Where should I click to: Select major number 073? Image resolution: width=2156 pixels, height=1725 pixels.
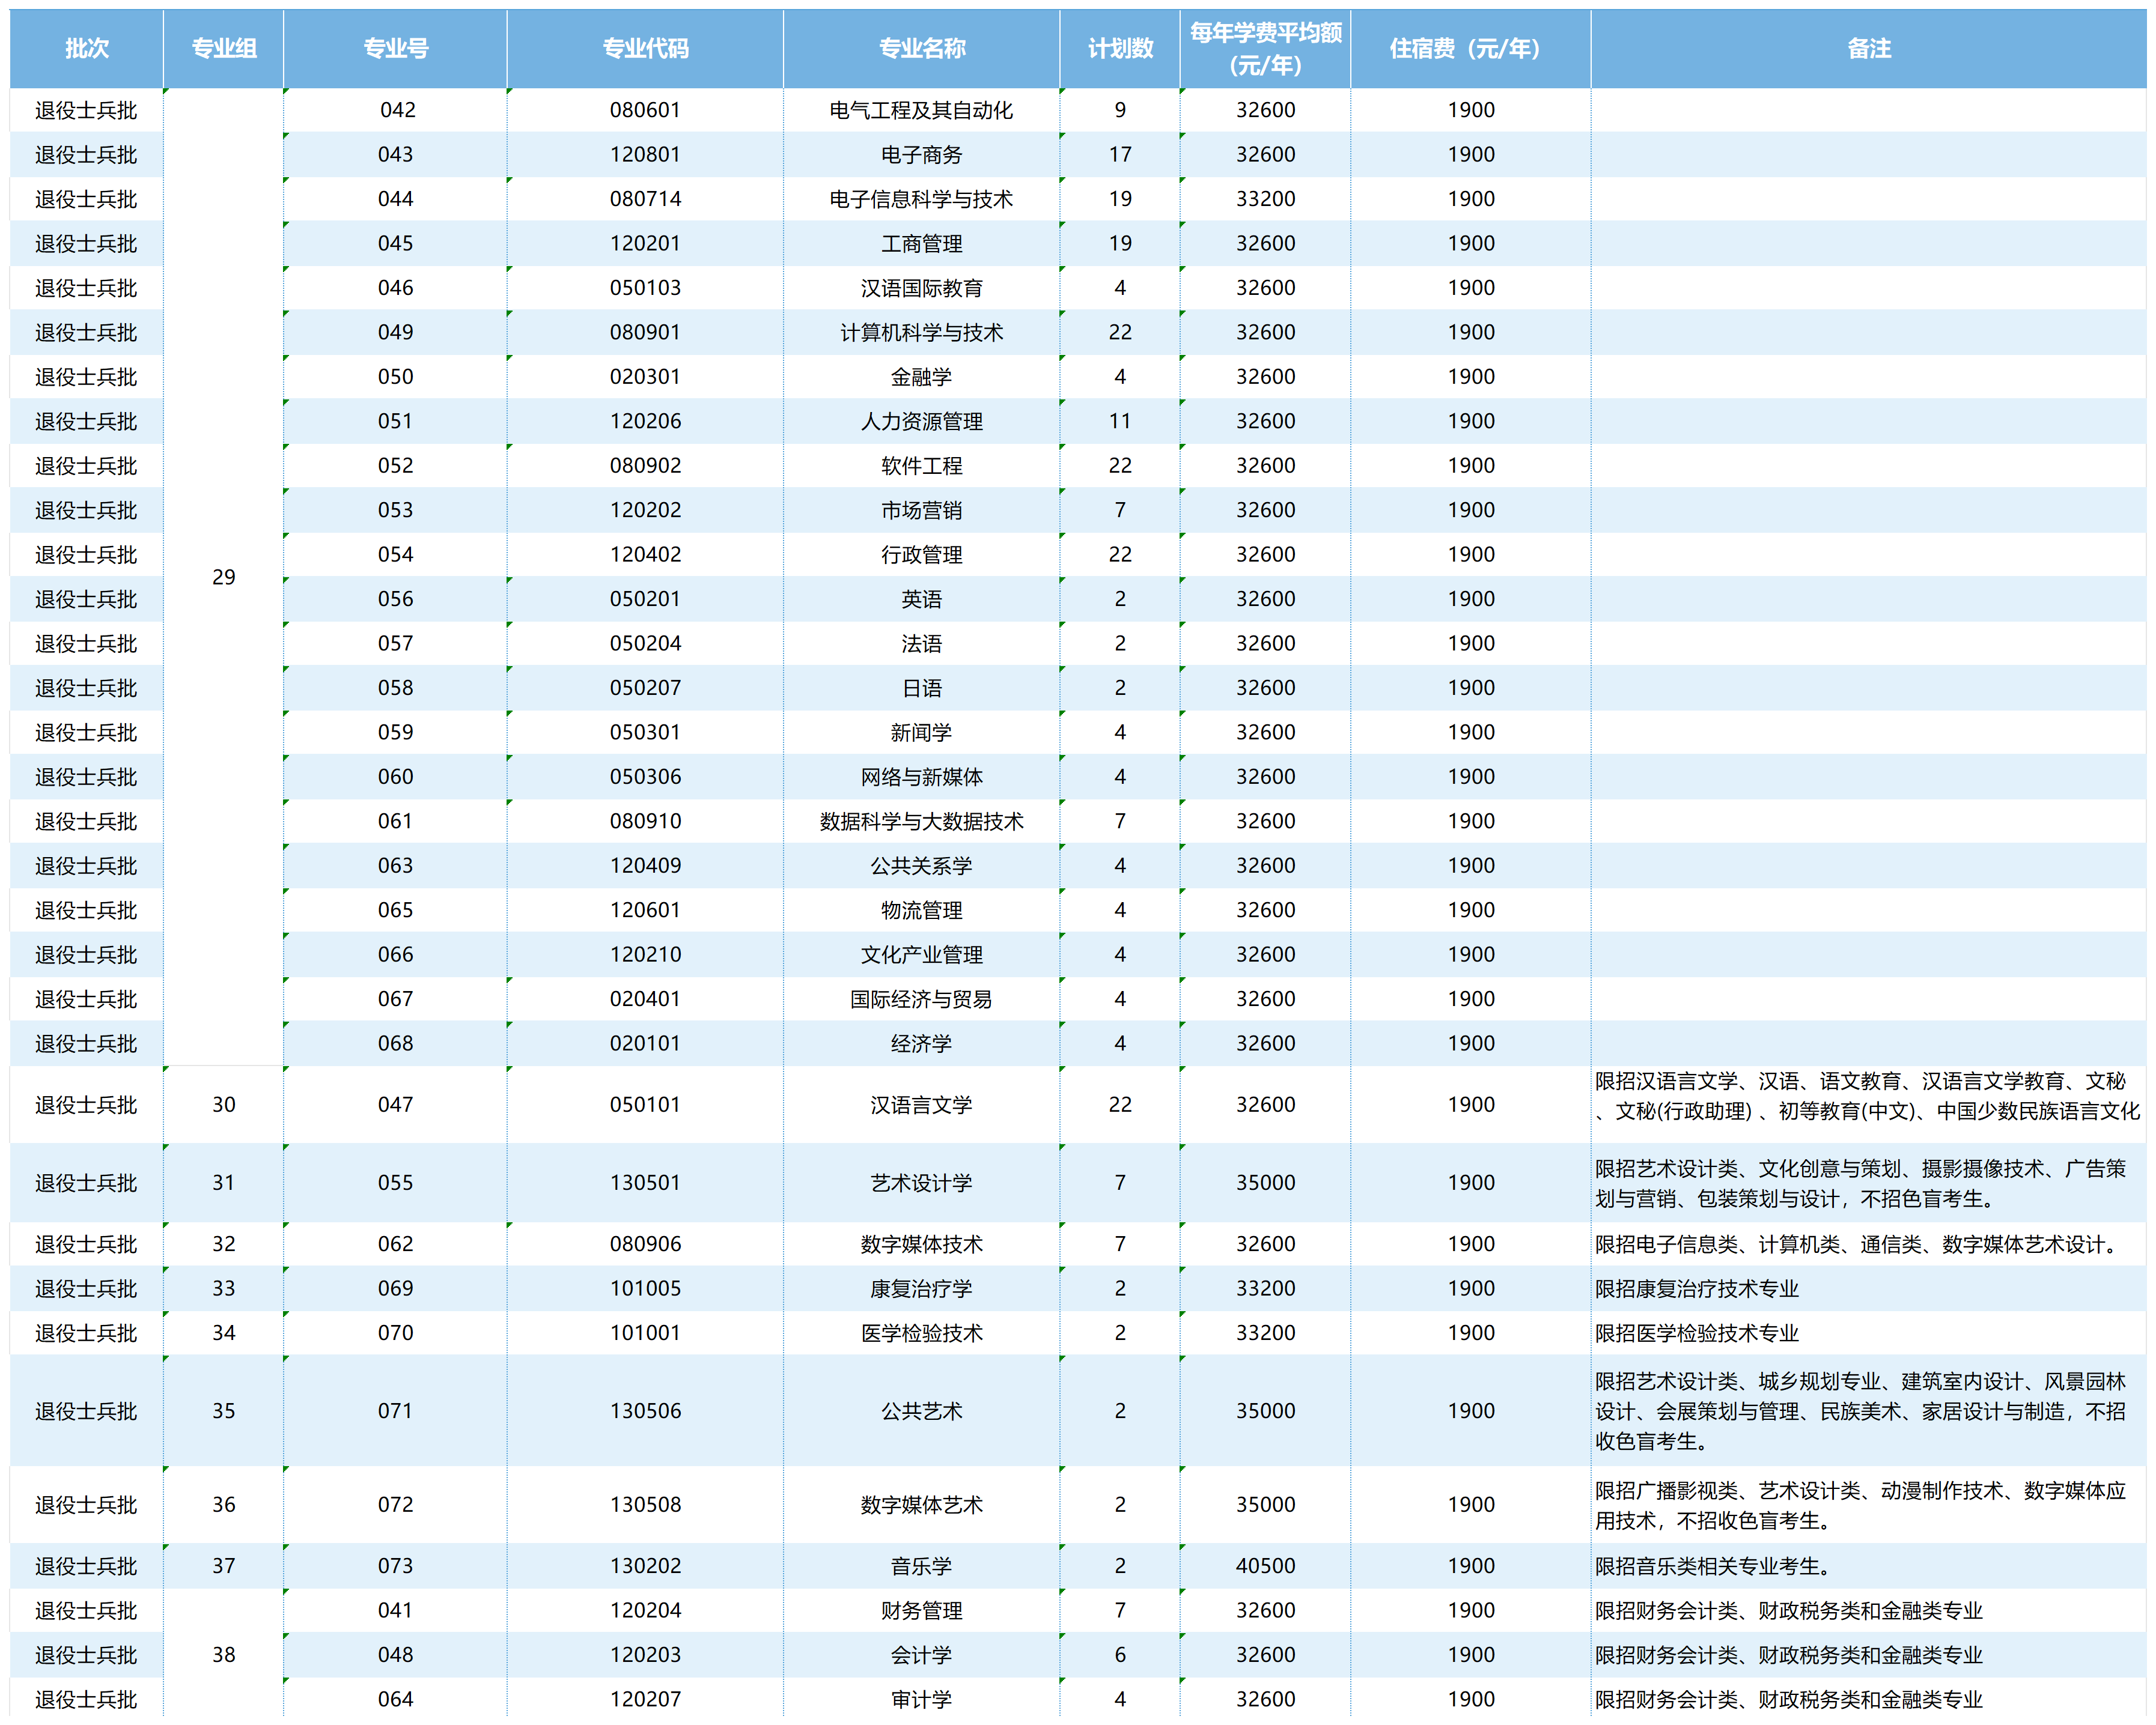coord(396,1566)
